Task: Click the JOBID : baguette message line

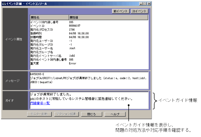Action: (x=41, y=82)
